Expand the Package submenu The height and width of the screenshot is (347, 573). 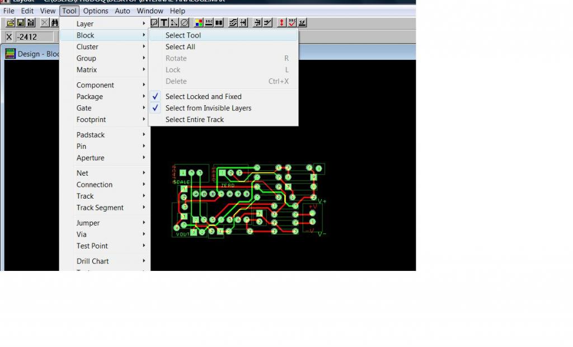(105, 96)
